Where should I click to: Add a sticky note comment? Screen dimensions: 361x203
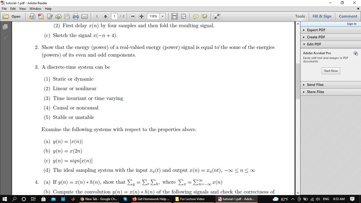[196, 16]
